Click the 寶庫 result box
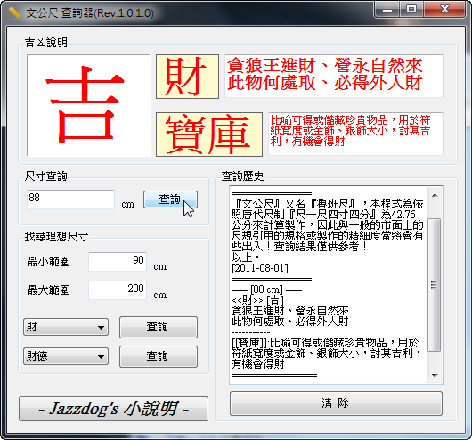This screenshot has width=472, height=440. [x=209, y=134]
